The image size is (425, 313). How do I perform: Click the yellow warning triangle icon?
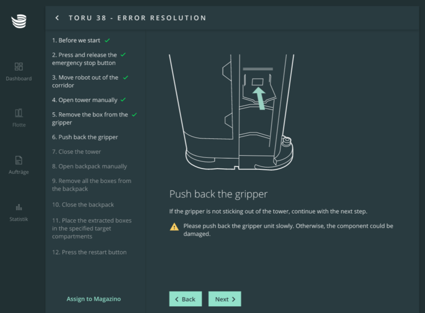tap(174, 227)
